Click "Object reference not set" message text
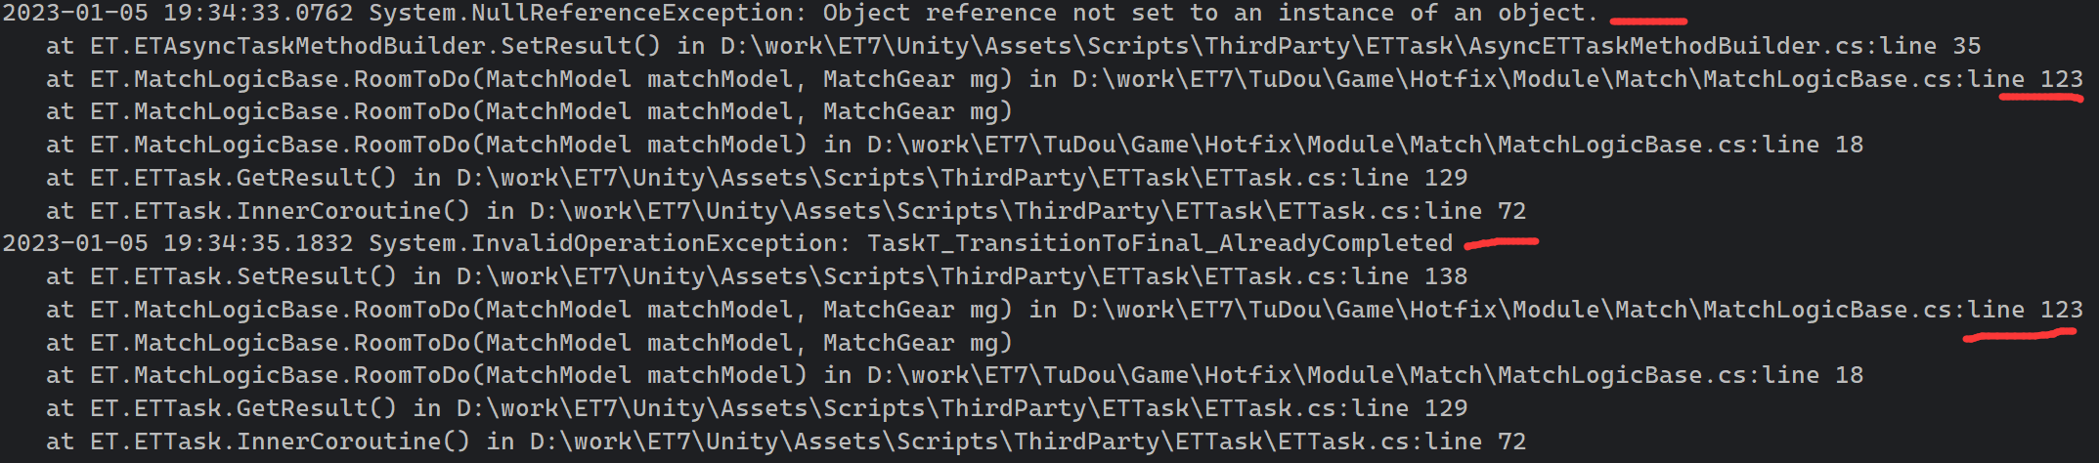This screenshot has width=2099, height=463. pyautogui.click(x=998, y=14)
